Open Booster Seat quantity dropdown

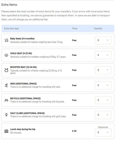point(103,70)
